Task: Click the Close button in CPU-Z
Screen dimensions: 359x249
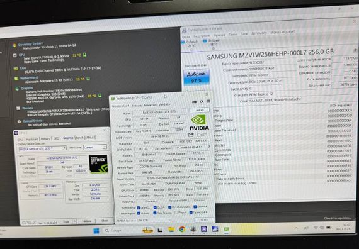Action: [x=105, y=221]
